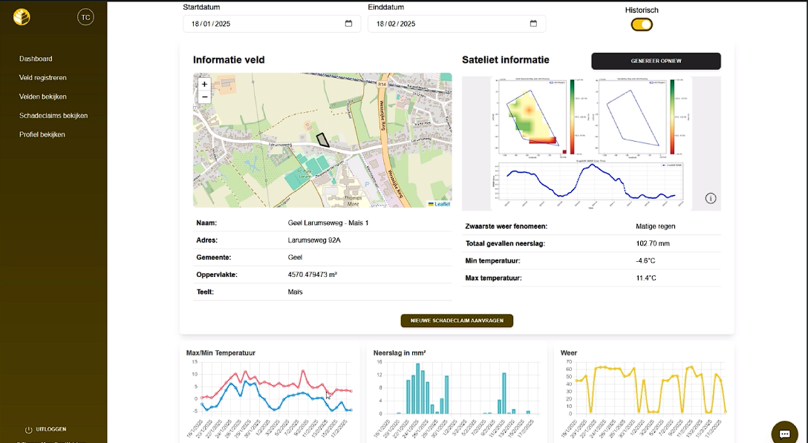Click the 'Oppervlakte:' label

[217, 275]
